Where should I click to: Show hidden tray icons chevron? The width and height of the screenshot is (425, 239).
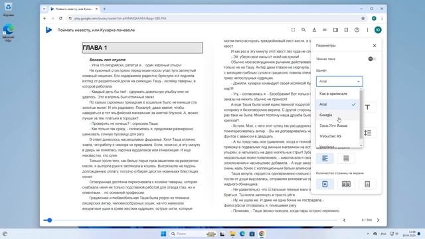[x=368, y=234]
